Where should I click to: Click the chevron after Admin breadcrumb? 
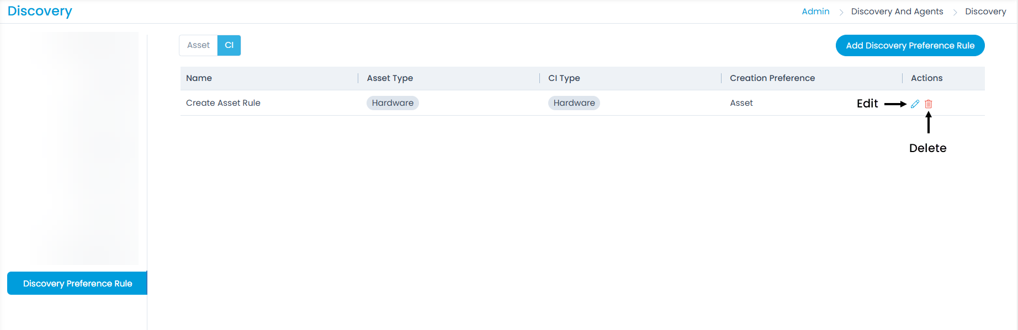pos(841,12)
